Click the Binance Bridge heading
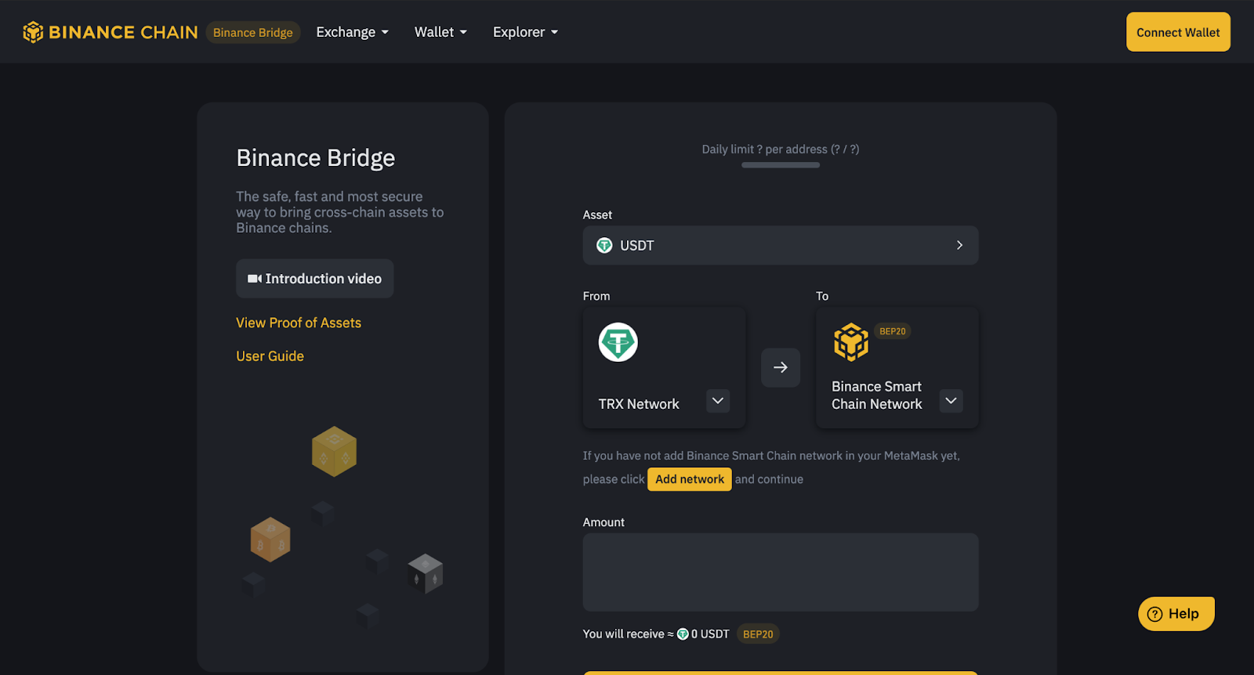 [x=316, y=158]
